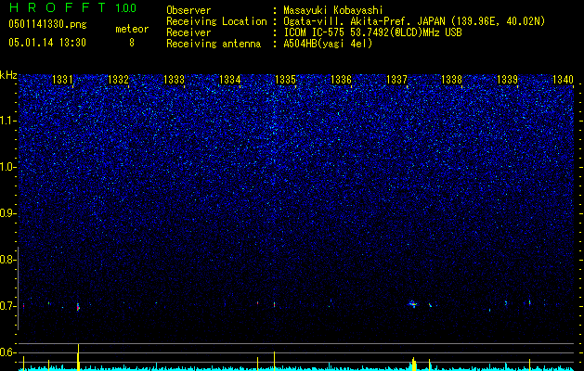This screenshot has height=371, width=584.
Task: Click the Observer field label
Action: [x=188, y=10]
